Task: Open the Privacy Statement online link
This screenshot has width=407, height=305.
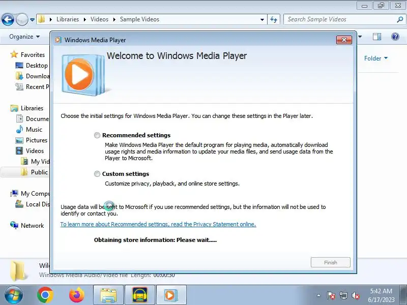Action: [158, 224]
